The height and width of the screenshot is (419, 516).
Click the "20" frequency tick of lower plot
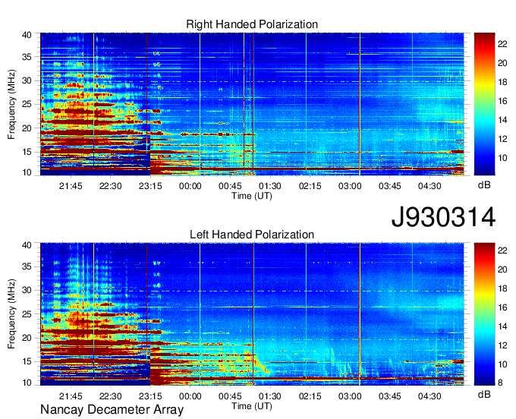pos(27,338)
